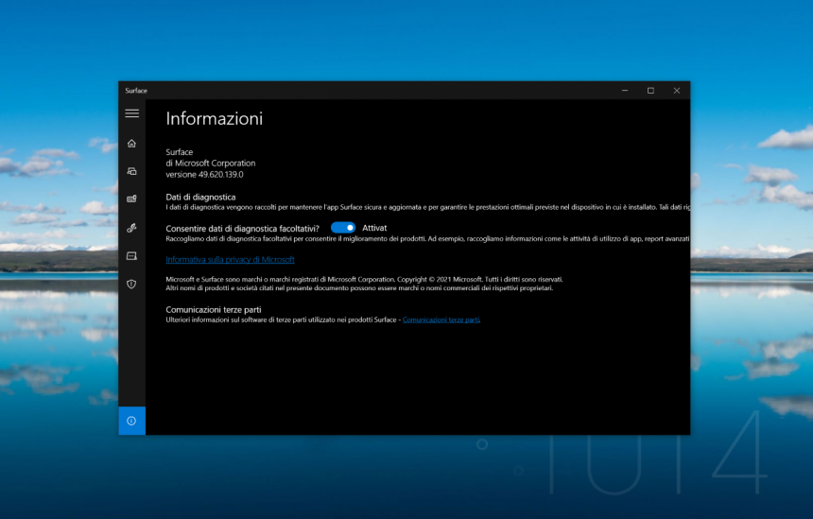Click the Attivat status label

coord(374,228)
